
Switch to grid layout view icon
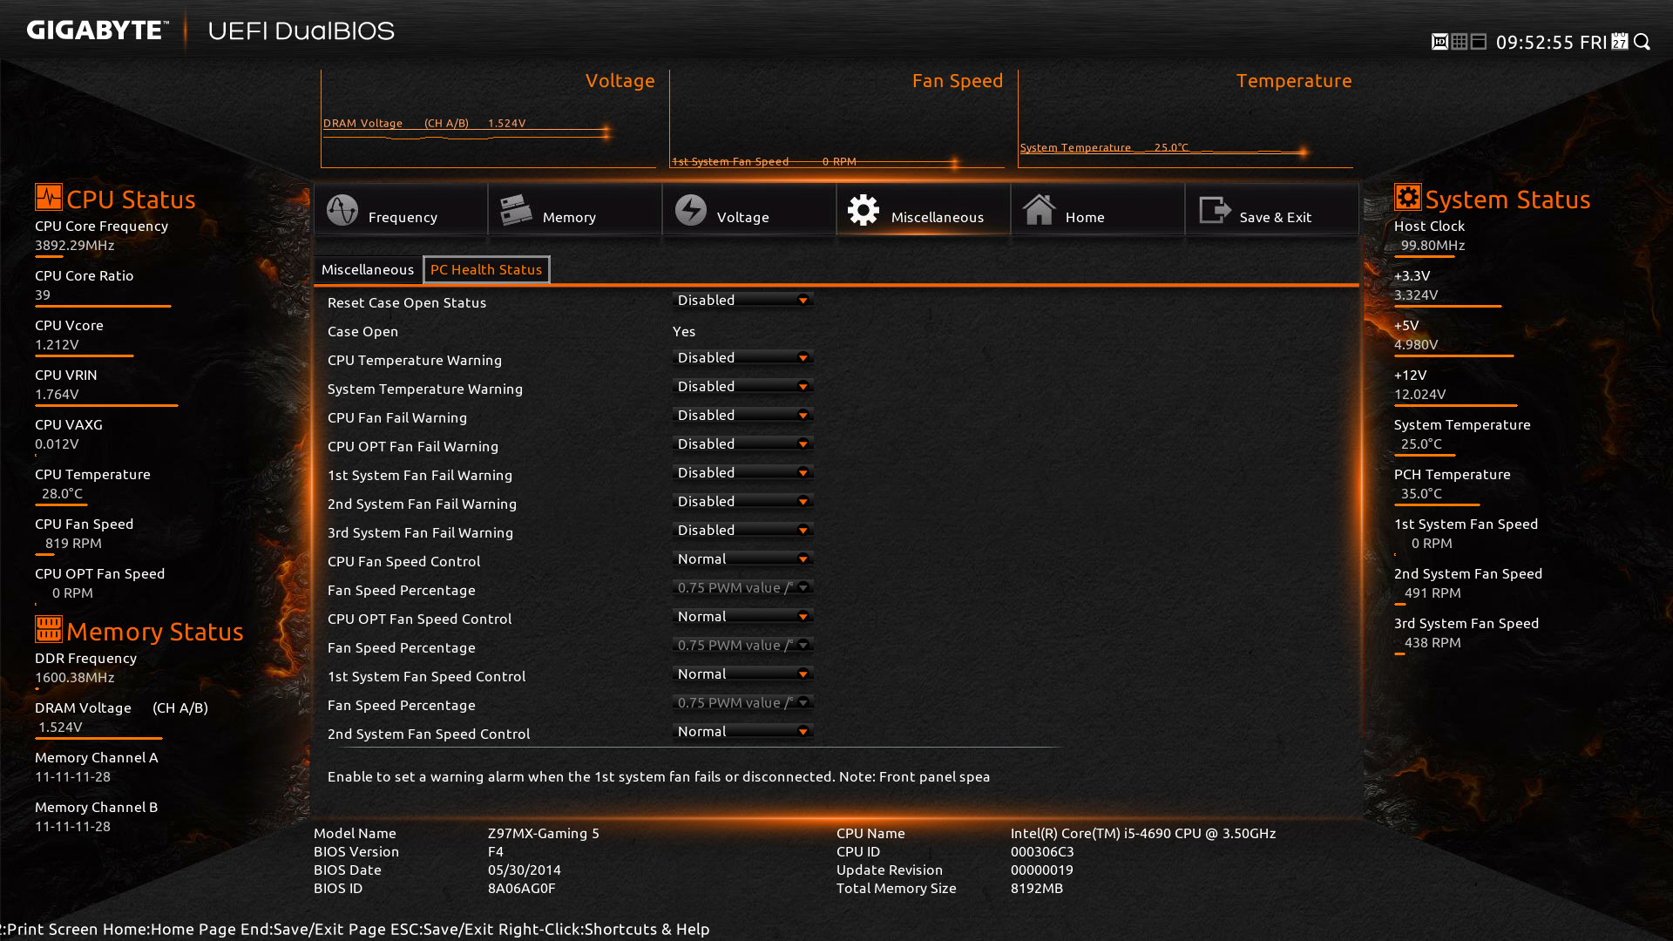pyautogui.click(x=1460, y=42)
